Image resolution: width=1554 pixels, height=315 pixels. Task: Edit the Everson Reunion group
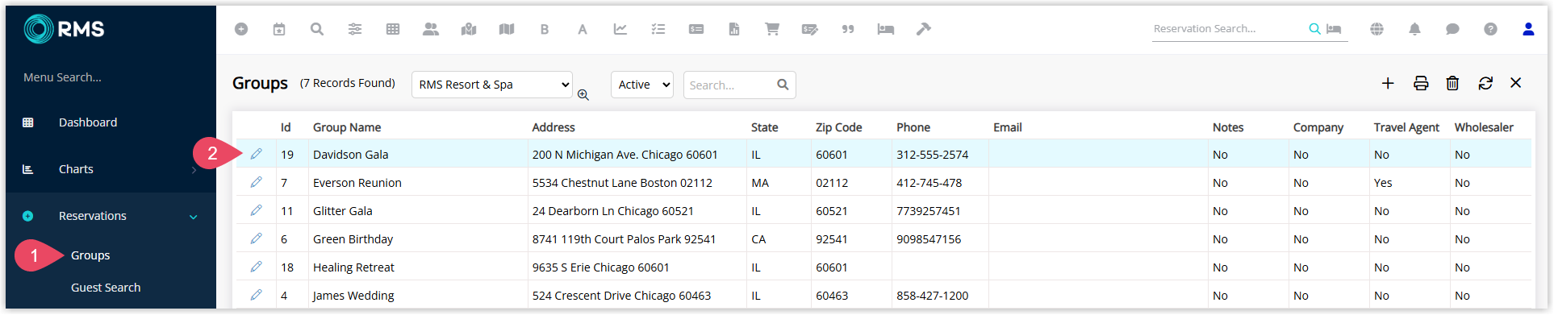pos(256,182)
